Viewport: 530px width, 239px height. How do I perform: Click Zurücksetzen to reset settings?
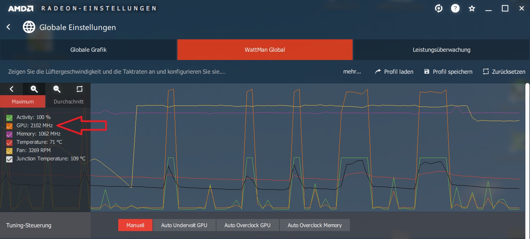click(x=504, y=72)
